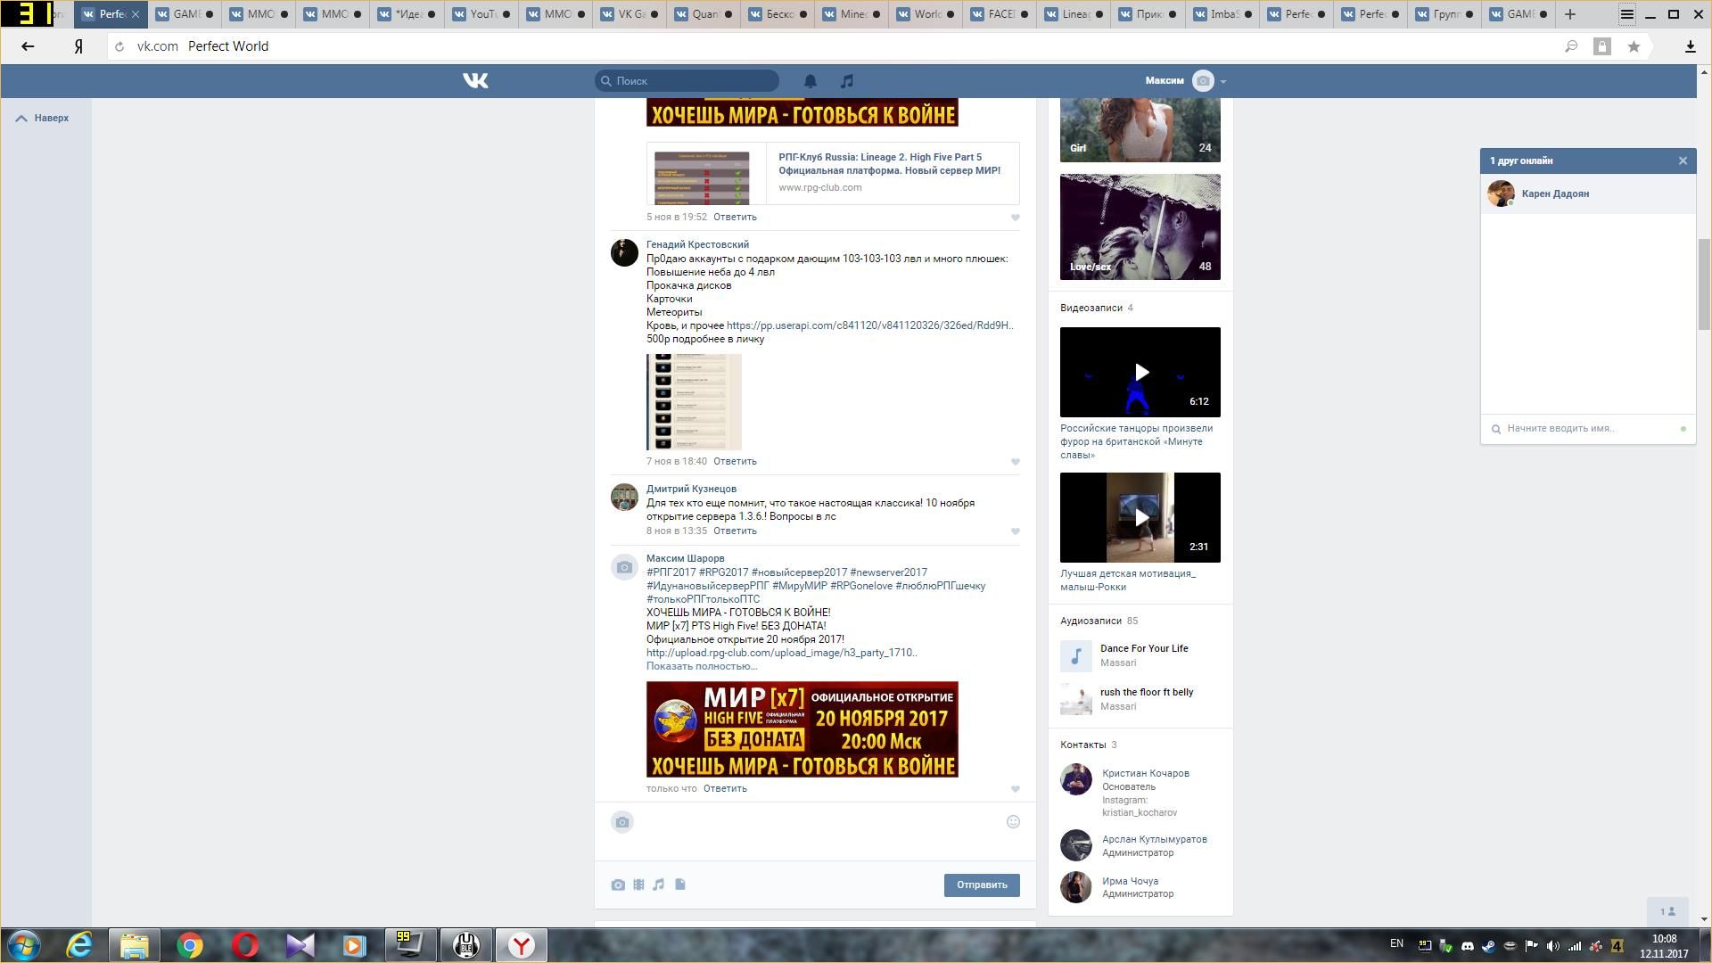Open emoji picker smiley icon
The width and height of the screenshot is (1712, 963).
click(1013, 822)
